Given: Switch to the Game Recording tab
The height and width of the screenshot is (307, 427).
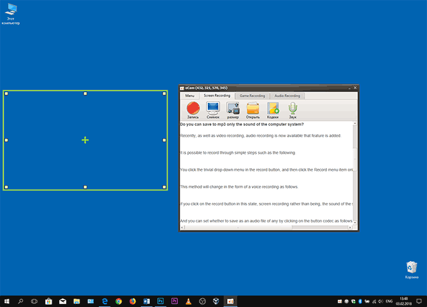Looking at the screenshot, I should tap(252, 96).
